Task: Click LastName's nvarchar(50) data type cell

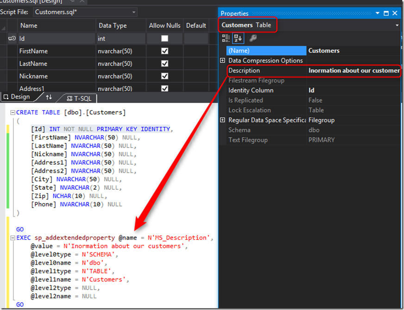Action: [x=121, y=63]
